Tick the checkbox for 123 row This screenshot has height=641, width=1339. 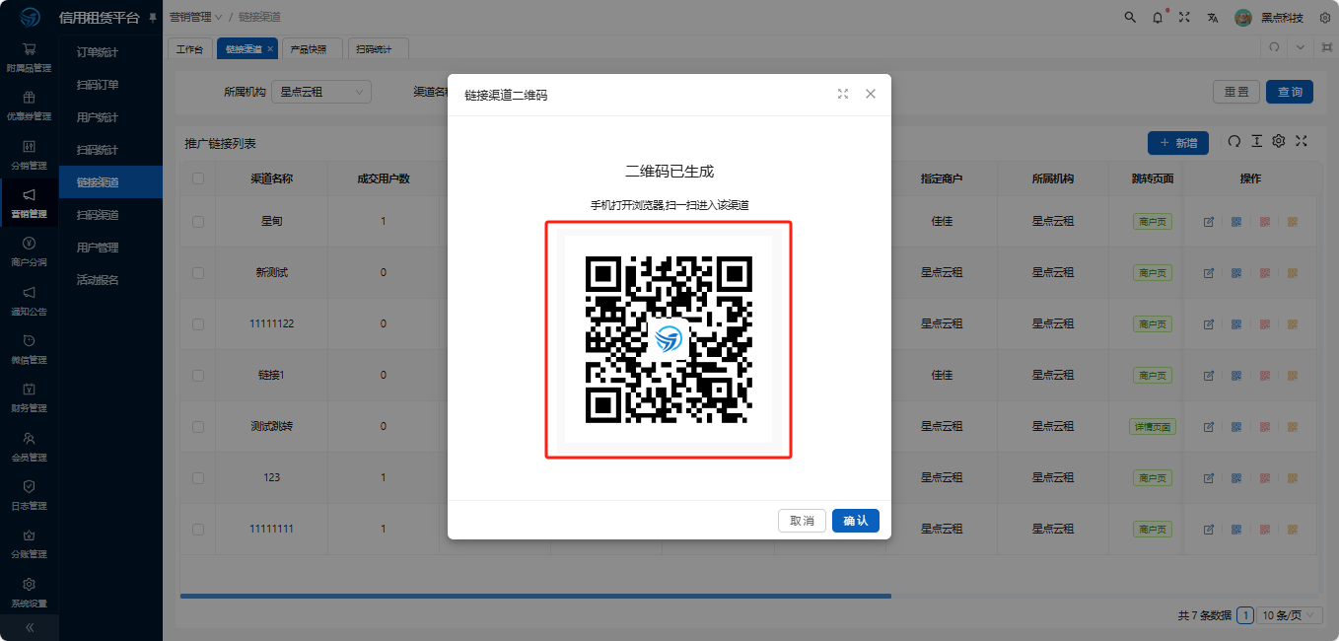click(x=198, y=478)
